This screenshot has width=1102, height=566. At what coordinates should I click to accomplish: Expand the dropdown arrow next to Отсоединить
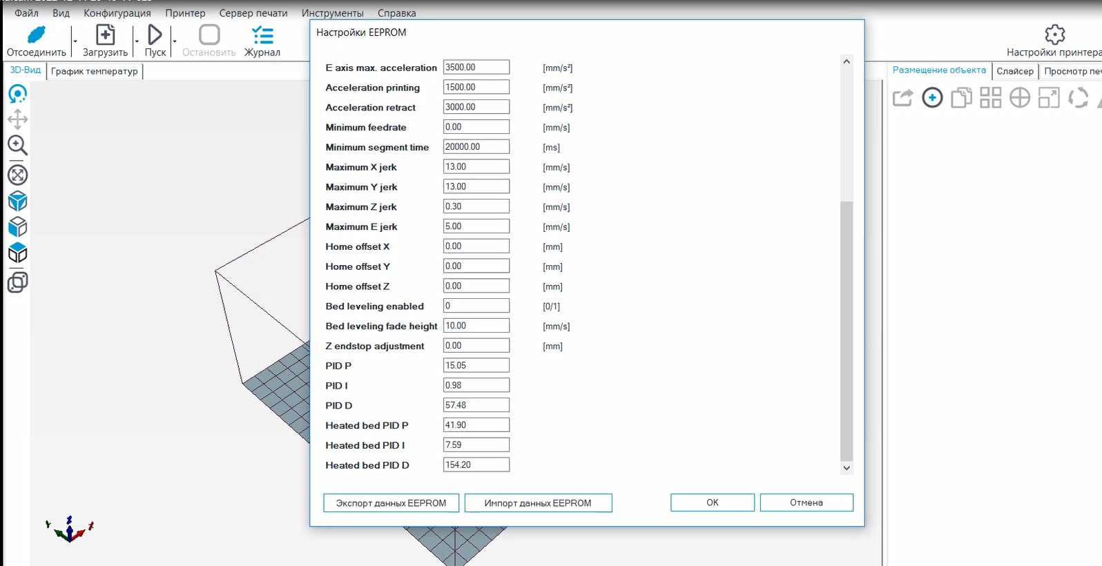pos(75,41)
